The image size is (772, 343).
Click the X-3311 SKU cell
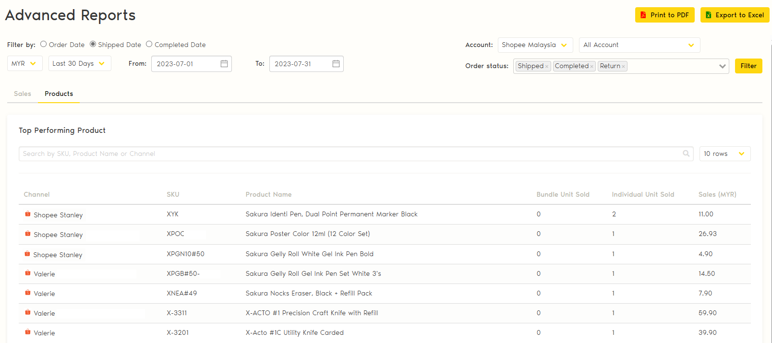(x=177, y=313)
